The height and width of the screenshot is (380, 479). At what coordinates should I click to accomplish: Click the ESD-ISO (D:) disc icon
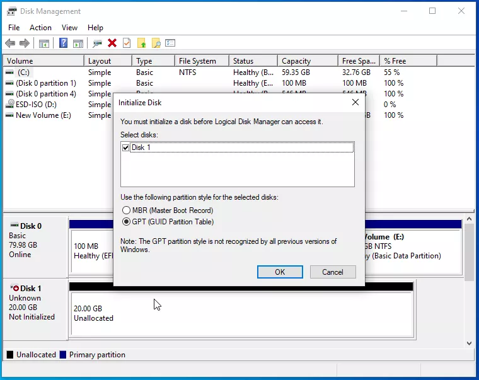coord(10,104)
